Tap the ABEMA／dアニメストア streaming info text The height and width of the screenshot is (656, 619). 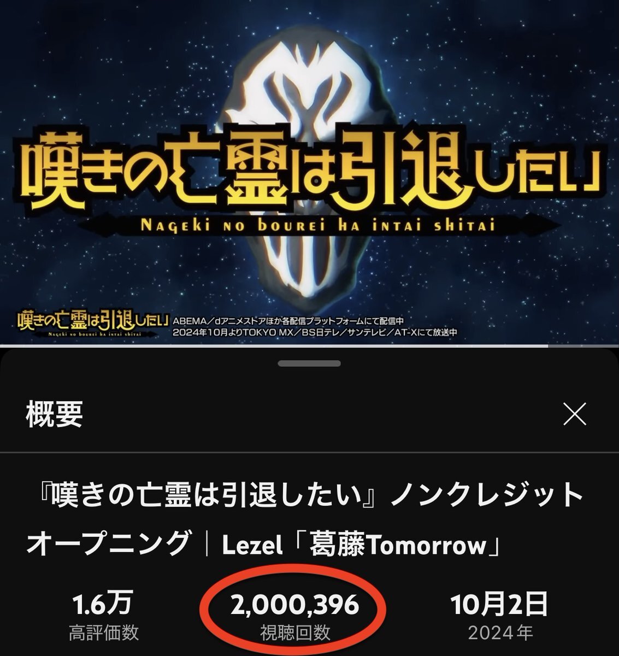point(290,320)
